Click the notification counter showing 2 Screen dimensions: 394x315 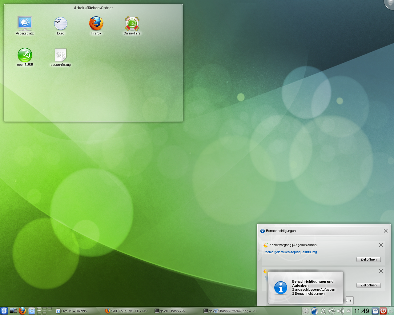click(305, 311)
